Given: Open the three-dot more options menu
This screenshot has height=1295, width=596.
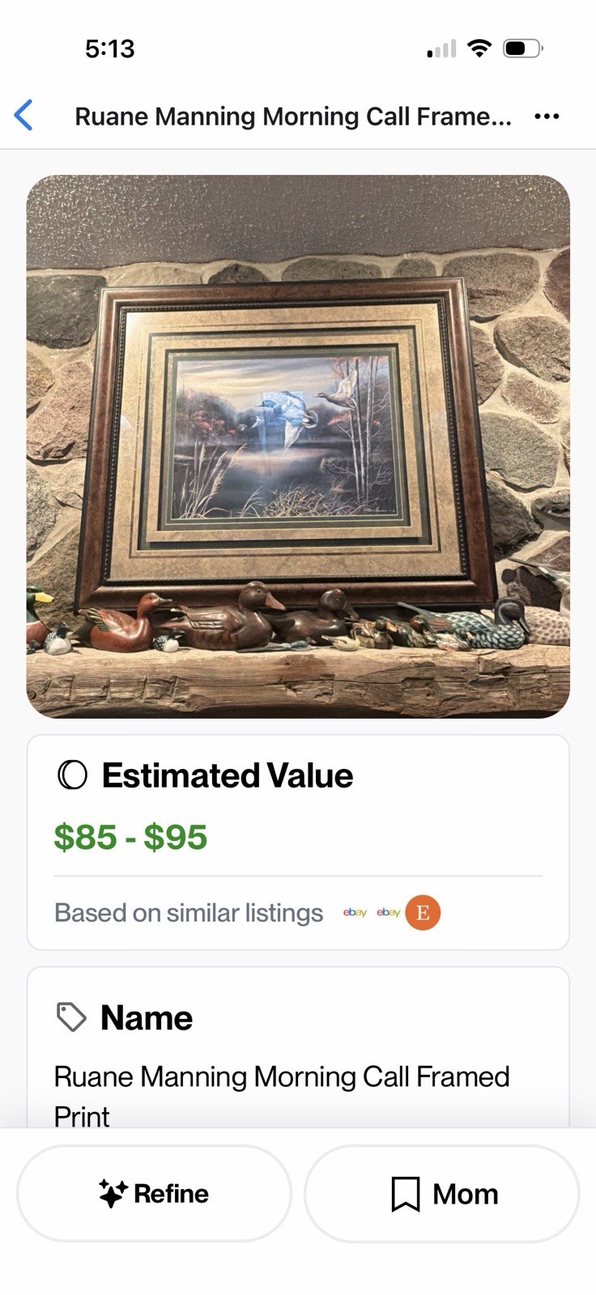Looking at the screenshot, I should 547,117.
